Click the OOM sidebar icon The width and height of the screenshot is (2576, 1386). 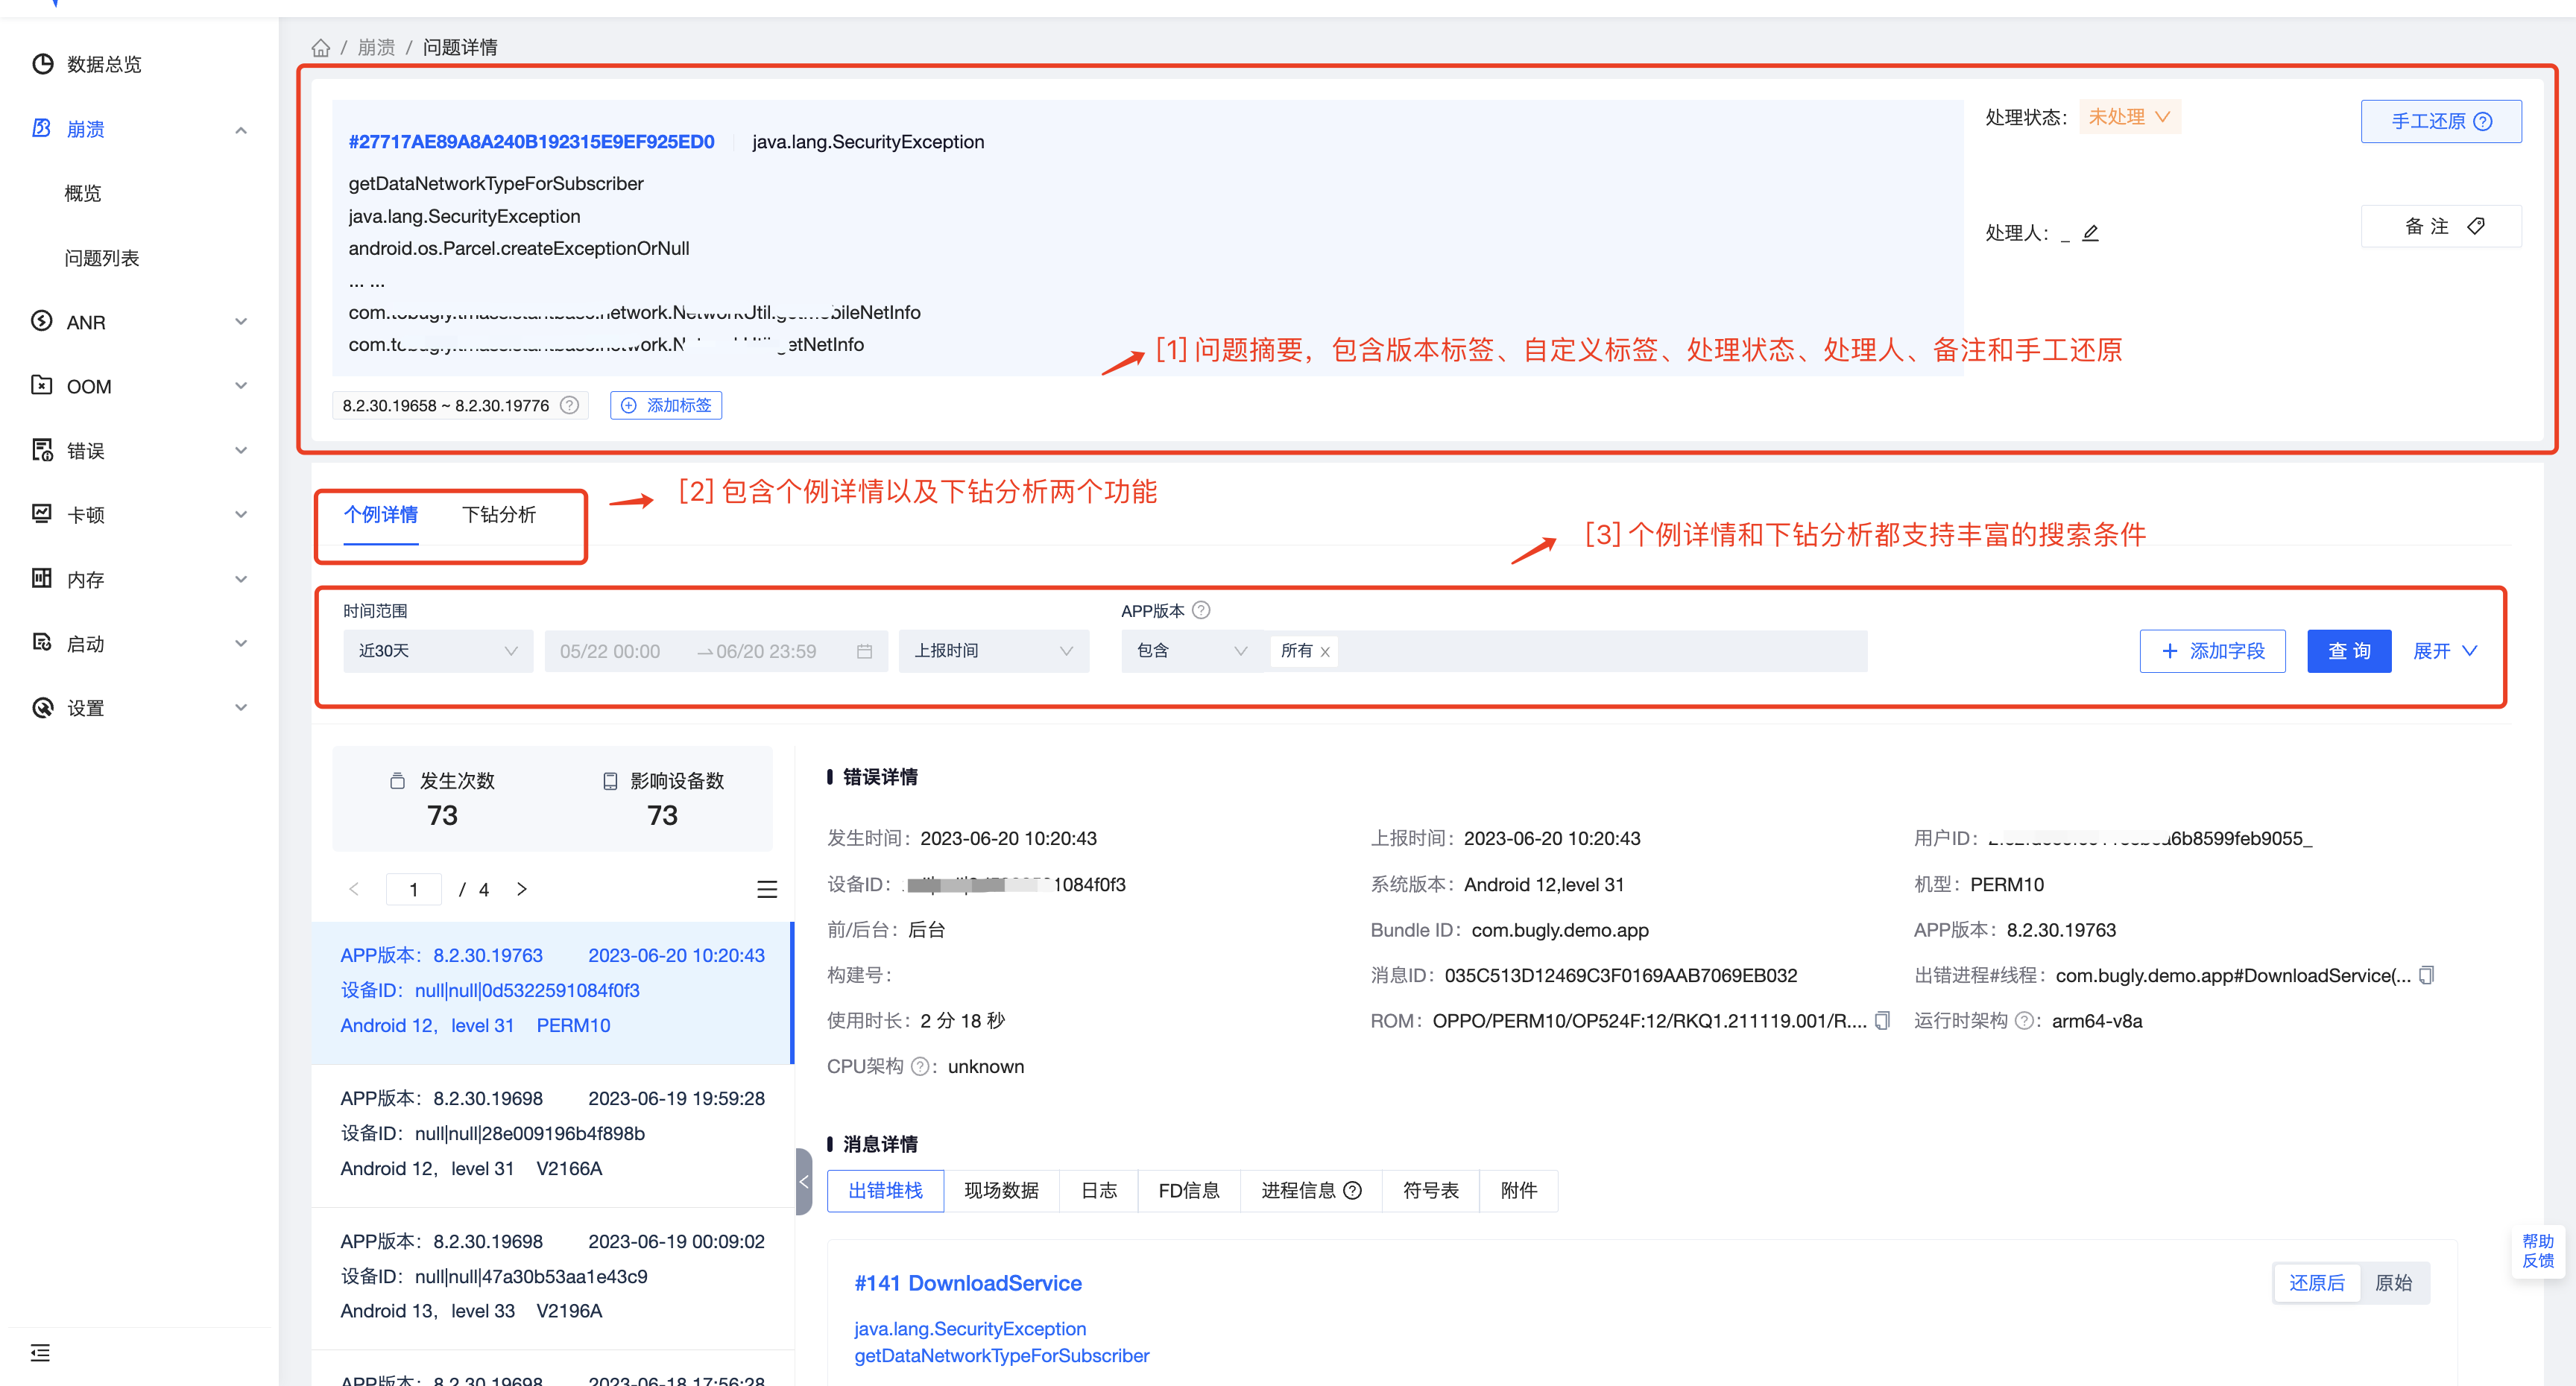[42, 385]
